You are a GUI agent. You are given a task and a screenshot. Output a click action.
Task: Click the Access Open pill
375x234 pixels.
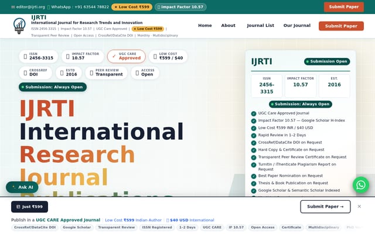click(x=145, y=73)
